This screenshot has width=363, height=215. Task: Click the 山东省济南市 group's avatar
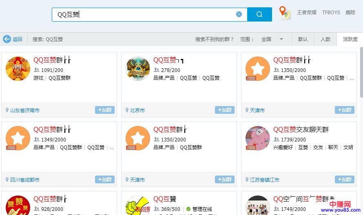coord(18,69)
